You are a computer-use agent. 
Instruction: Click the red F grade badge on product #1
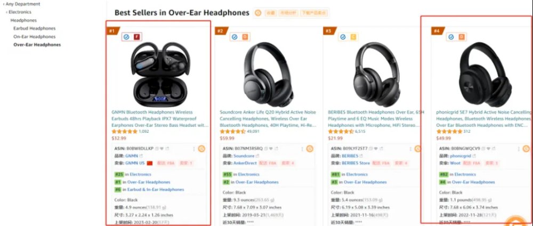[136, 37]
